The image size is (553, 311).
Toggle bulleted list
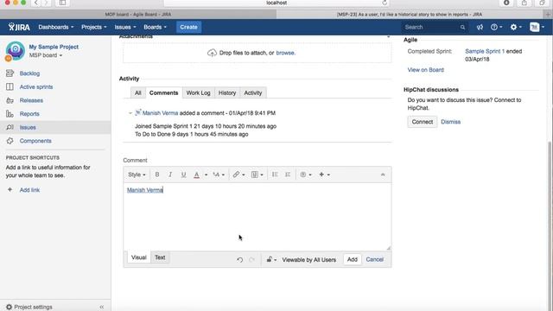pyautogui.click(x=275, y=175)
